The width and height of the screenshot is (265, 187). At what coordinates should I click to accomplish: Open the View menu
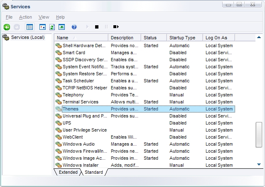click(x=44, y=17)
